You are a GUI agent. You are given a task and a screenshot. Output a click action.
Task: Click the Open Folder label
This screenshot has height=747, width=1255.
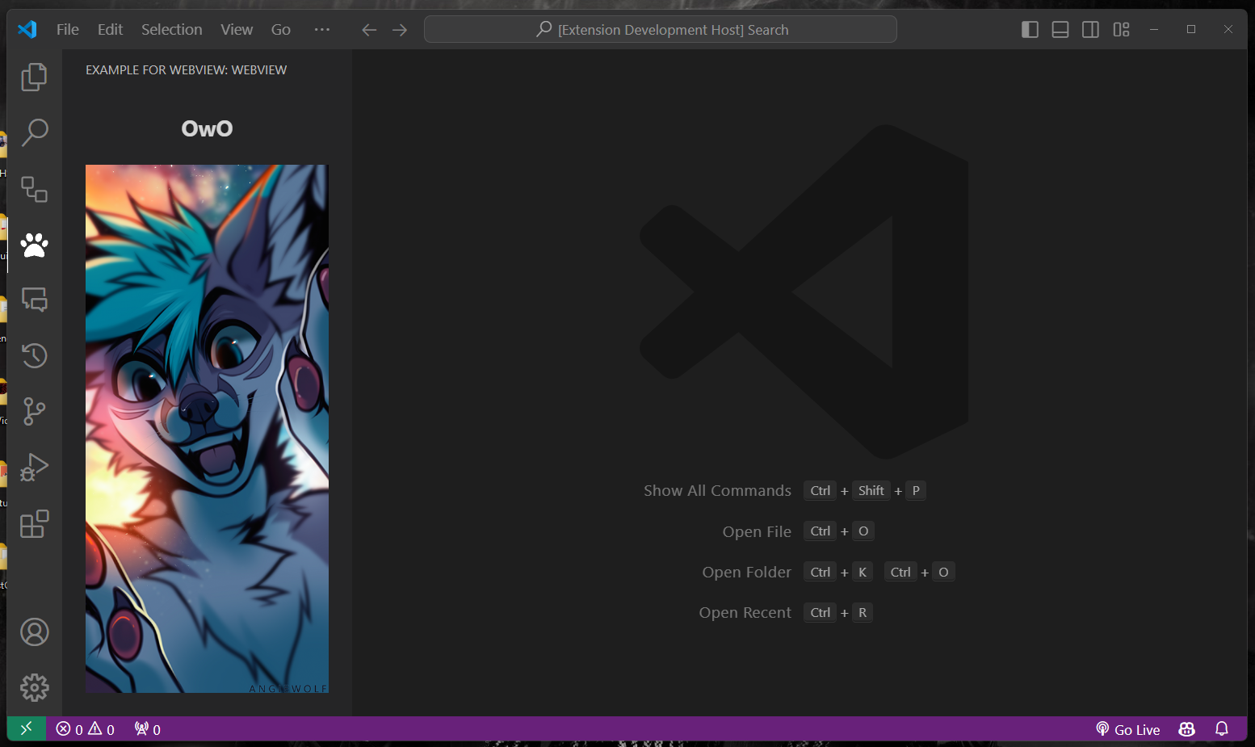click(x=746, y=572)
